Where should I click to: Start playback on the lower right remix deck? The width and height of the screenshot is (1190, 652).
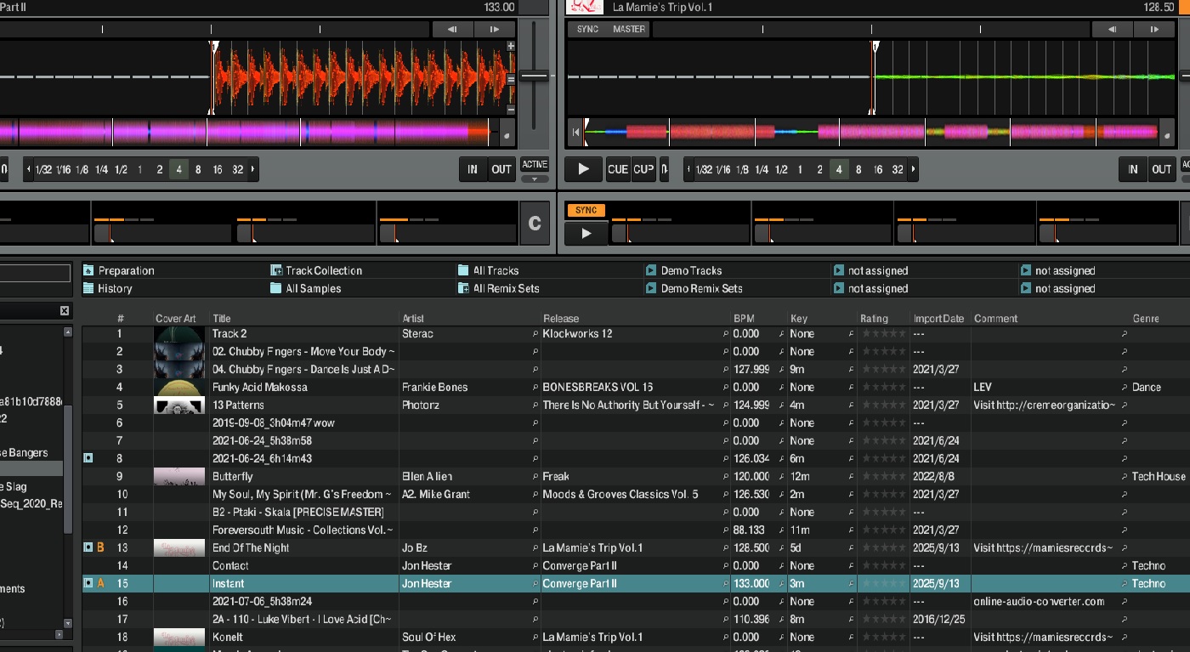click(x=586, y=234)
